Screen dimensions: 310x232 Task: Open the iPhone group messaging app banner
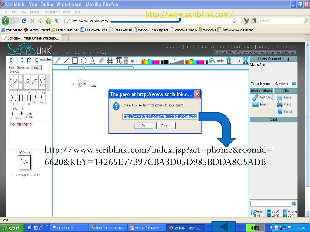(x=256, y=52)
